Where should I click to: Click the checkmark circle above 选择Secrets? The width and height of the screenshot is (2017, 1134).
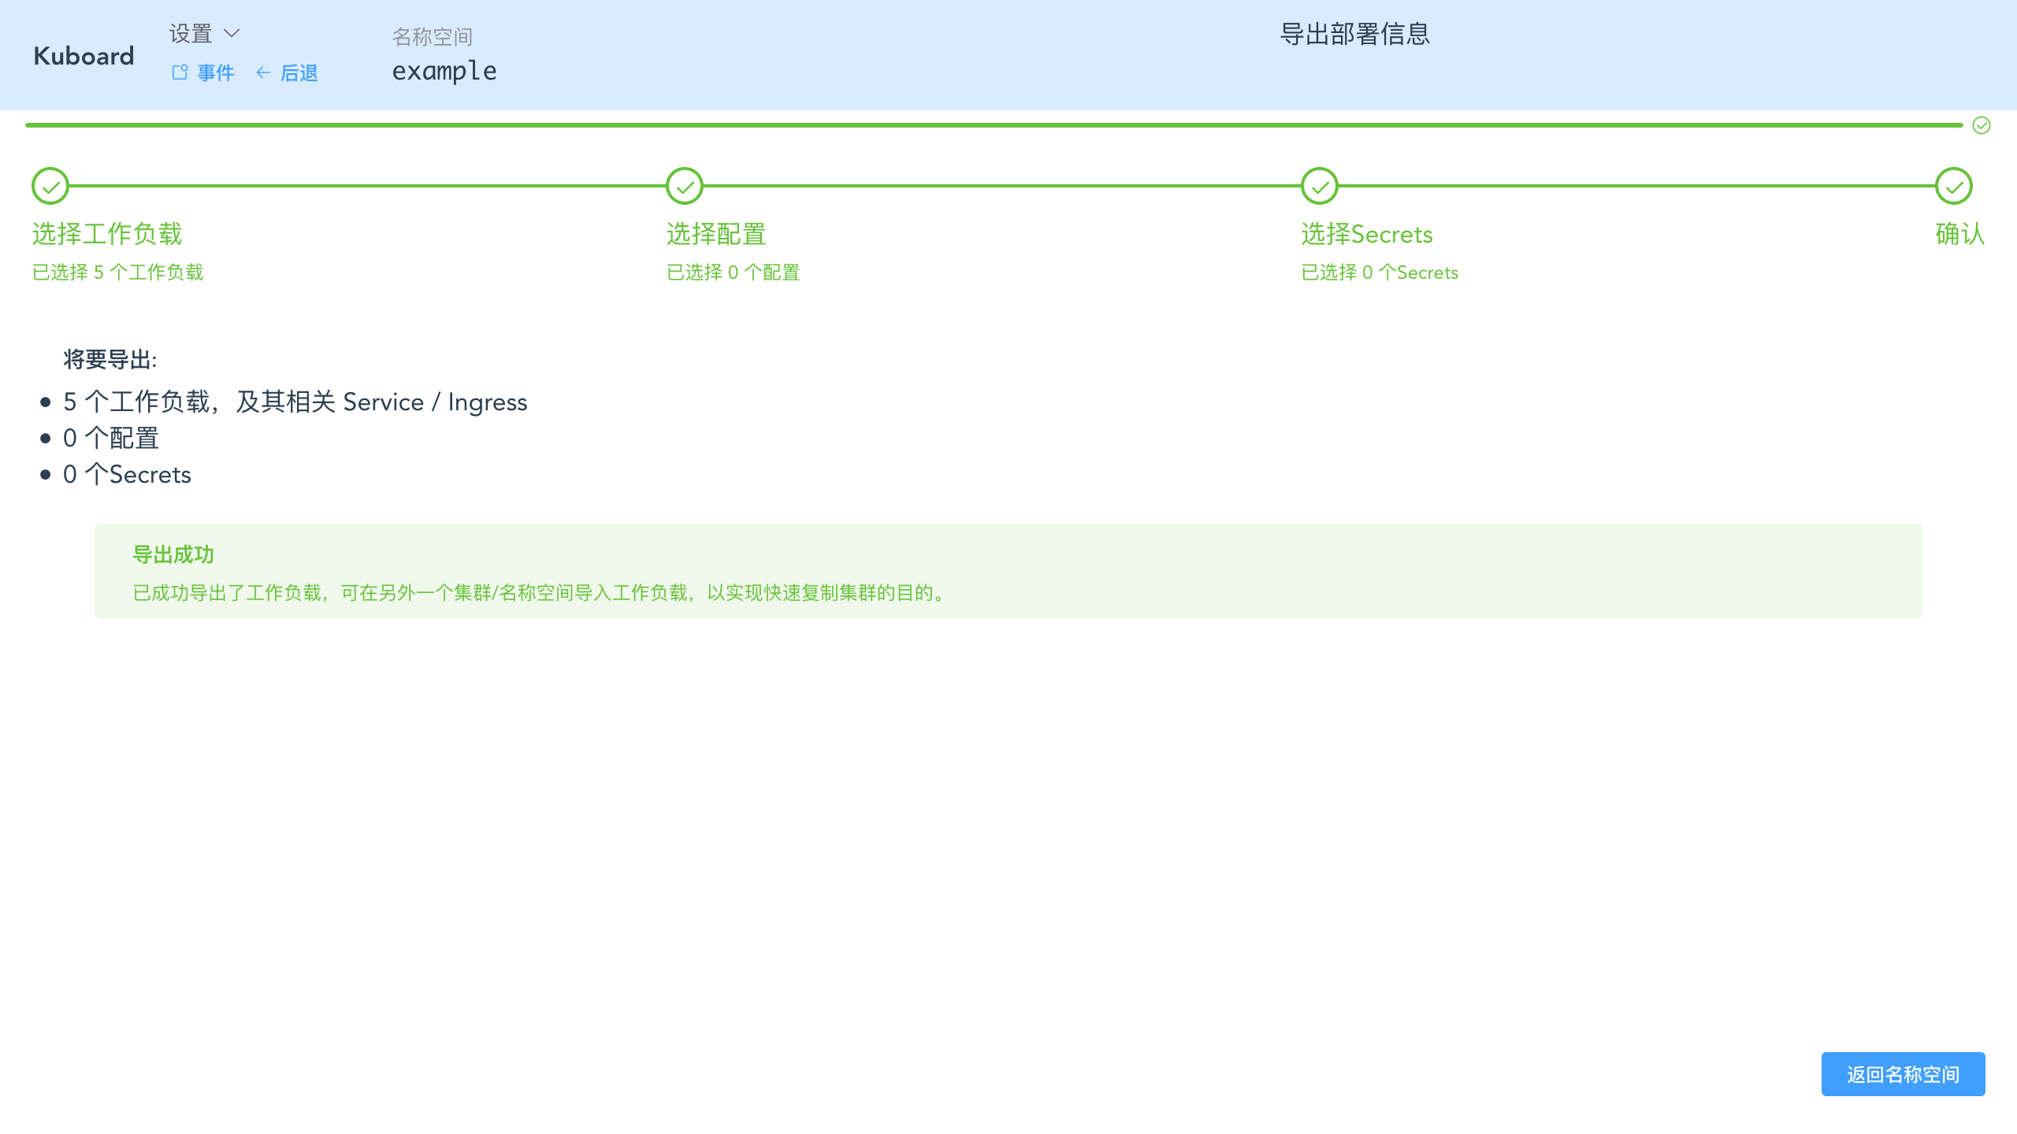pos(1320,187)
